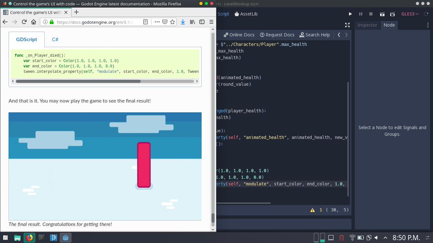Reload the Godot documentation page

(x=24, y=22)
